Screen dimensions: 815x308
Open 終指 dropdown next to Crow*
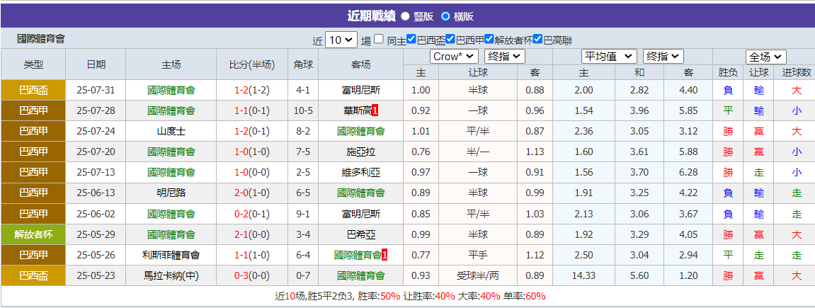(x=506, y=56)
